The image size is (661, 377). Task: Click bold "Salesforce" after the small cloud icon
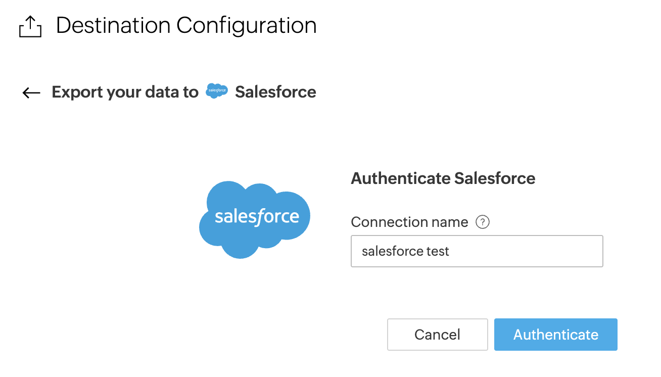[275, 92]
